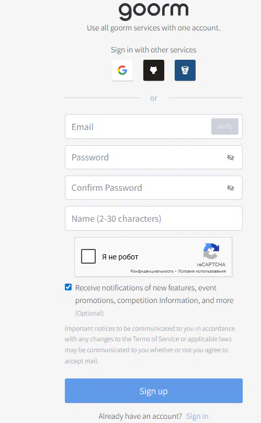Open the Условия использования terms link
This screenshot has height=423, width=261.
(x=202, y=271)
